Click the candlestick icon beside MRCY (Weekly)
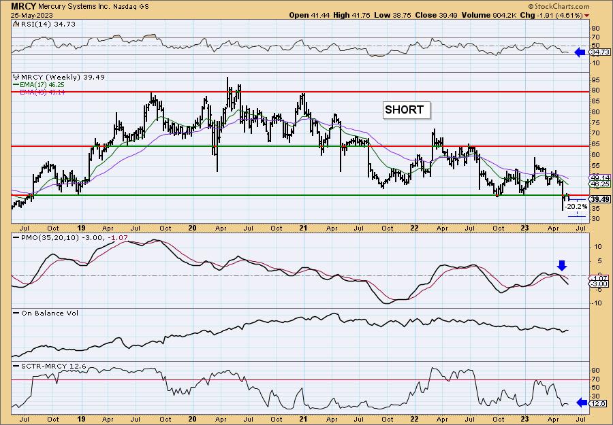The image size is (613, 425). pos(16,78)
